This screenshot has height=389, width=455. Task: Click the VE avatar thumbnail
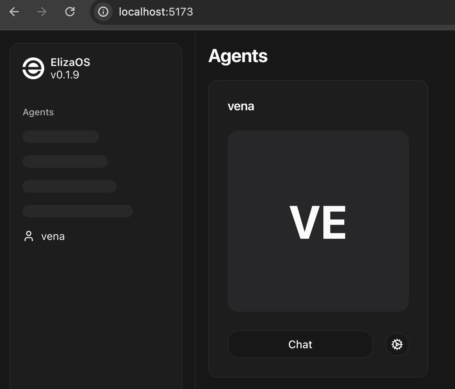318,221
